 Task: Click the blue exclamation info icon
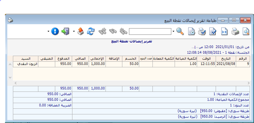[x=55, y=31]
